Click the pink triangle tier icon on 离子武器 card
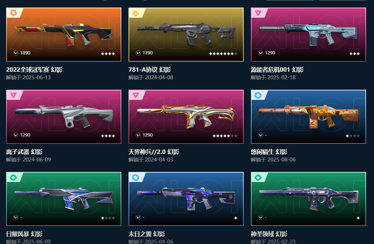374x244 pixels. (13, 95)
